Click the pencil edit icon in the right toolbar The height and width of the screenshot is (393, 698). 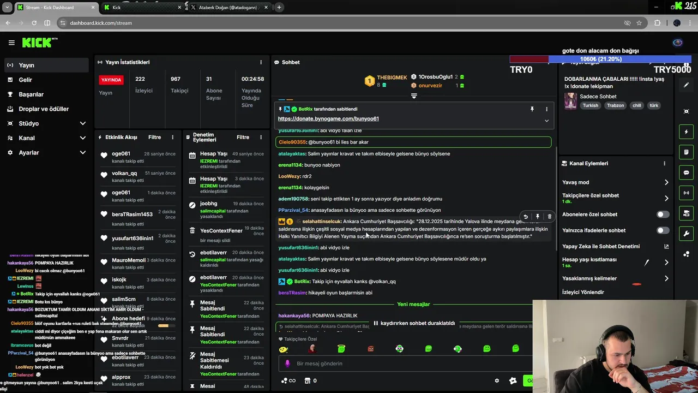[687, 85]
